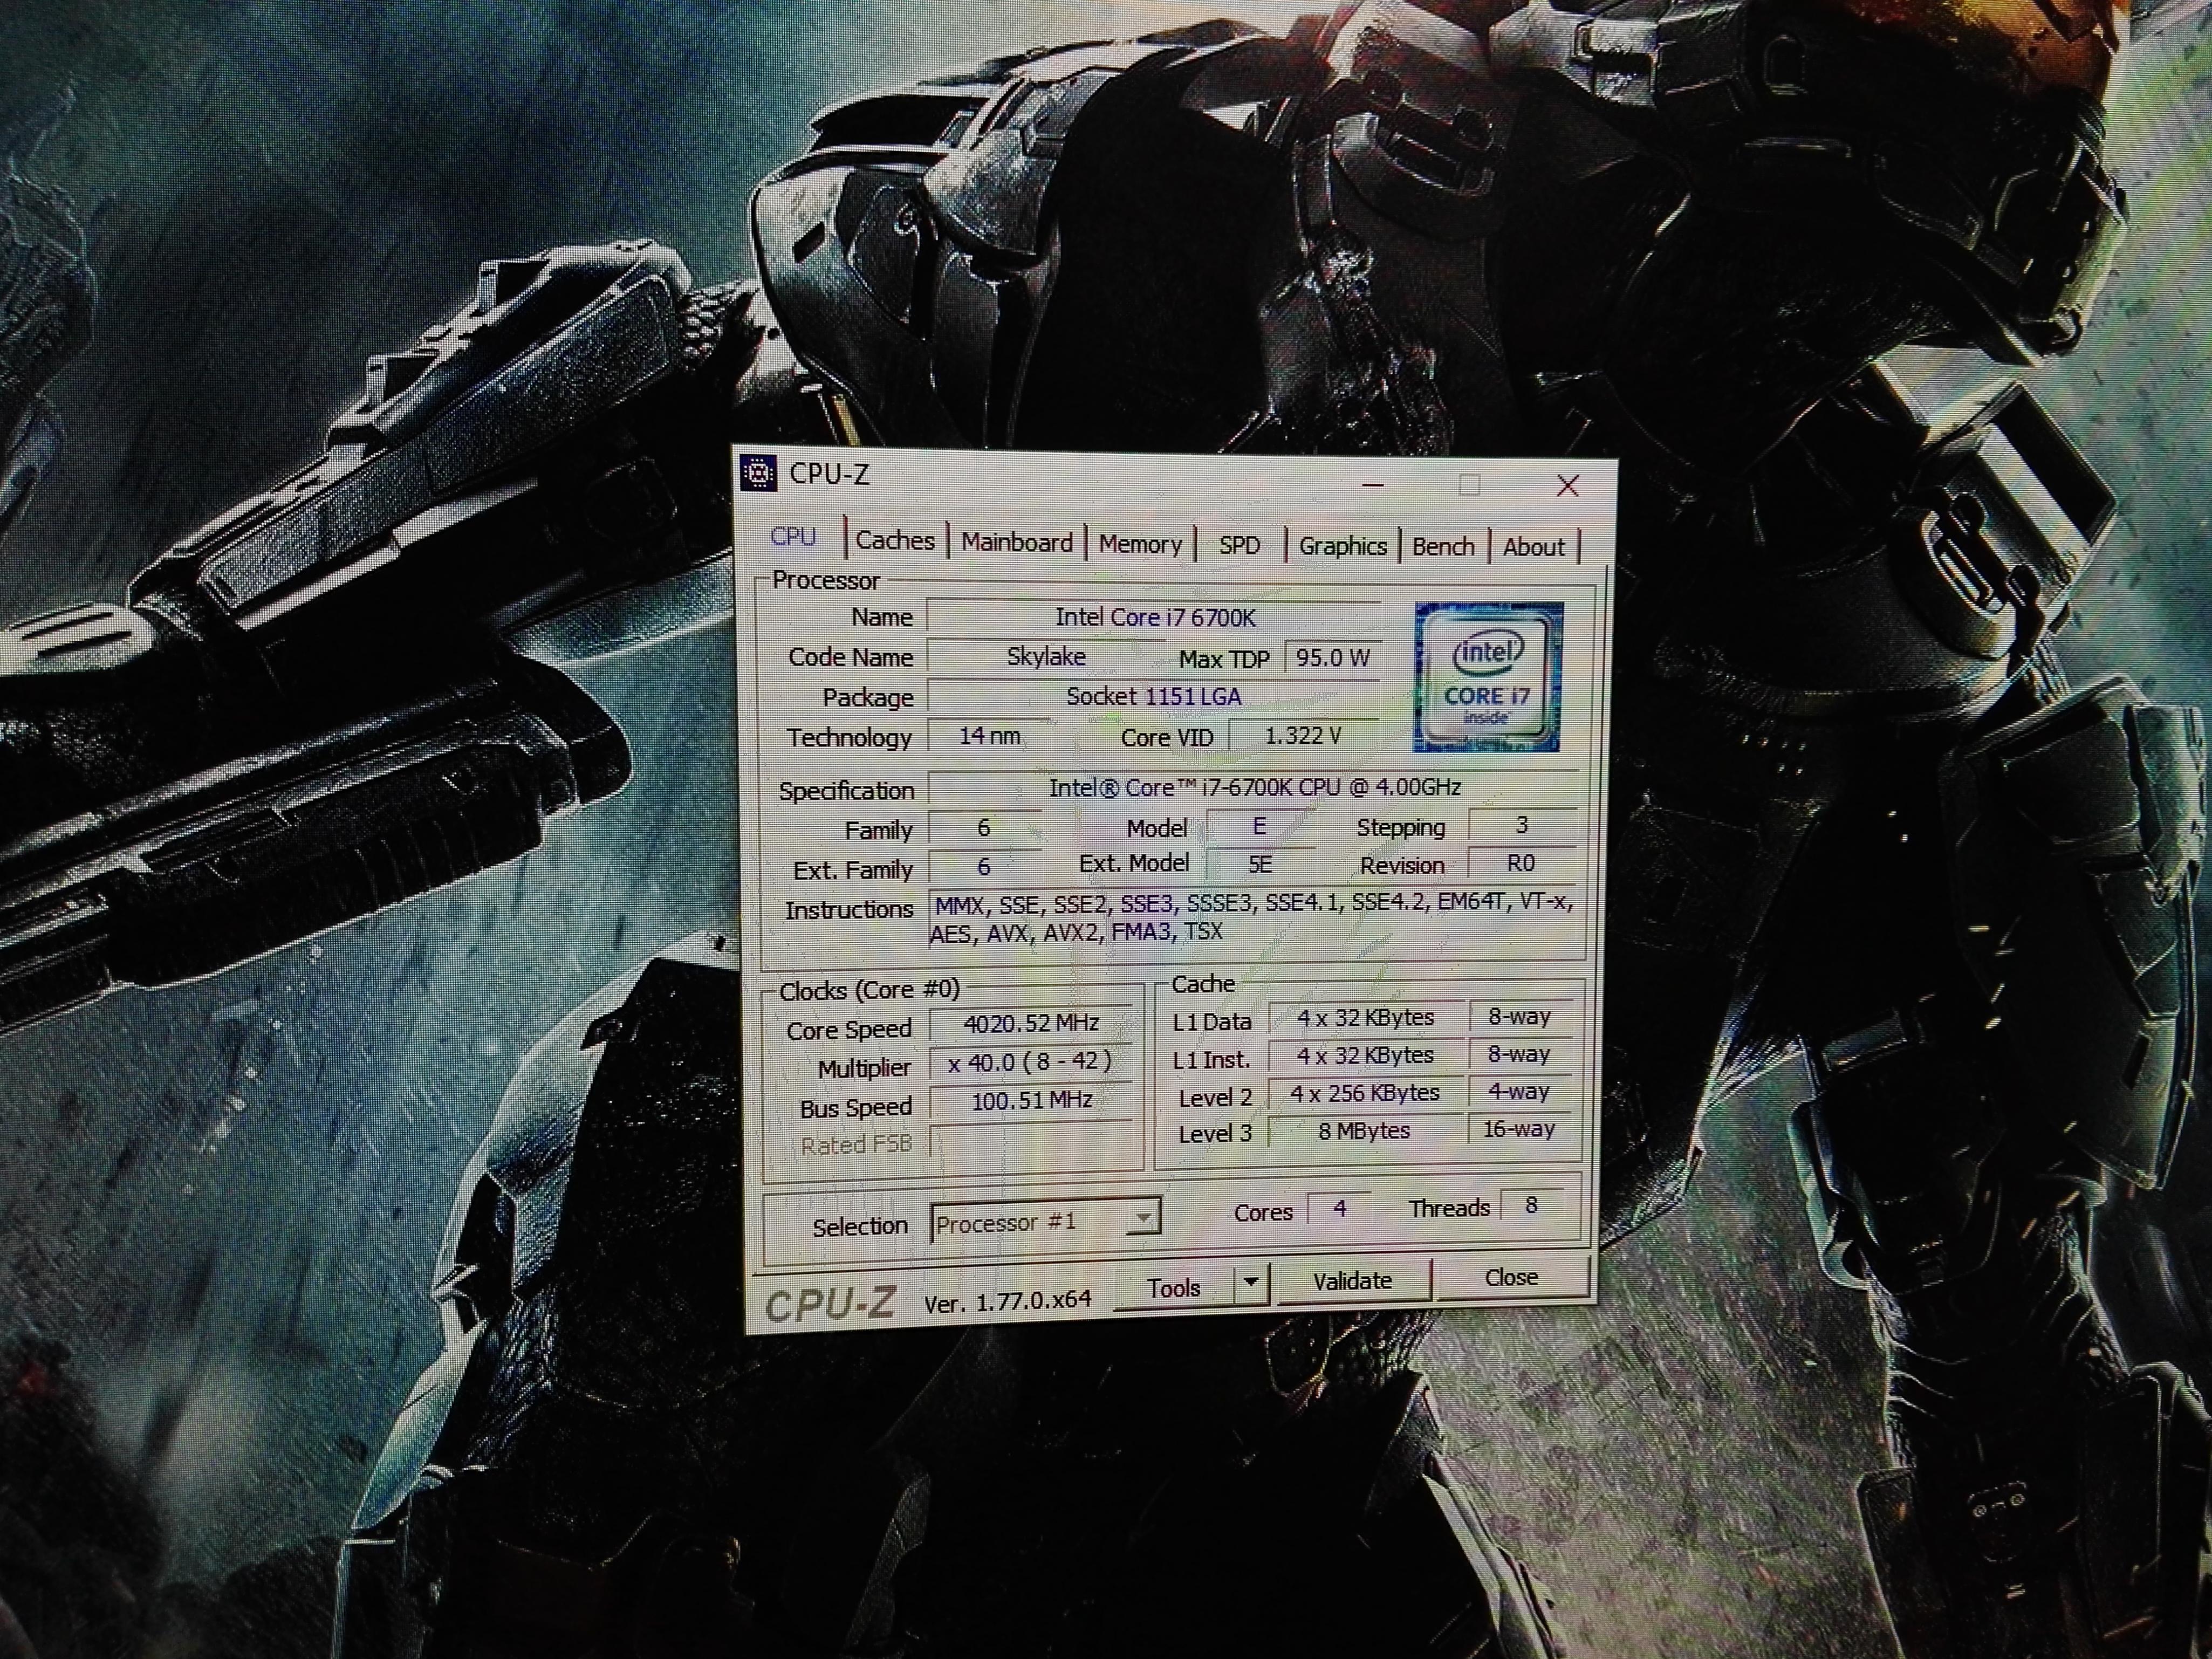The width and height of the screenshot is (2212, 1659).
Task: Open the Mainboard tab
Action: [1016, 543]
